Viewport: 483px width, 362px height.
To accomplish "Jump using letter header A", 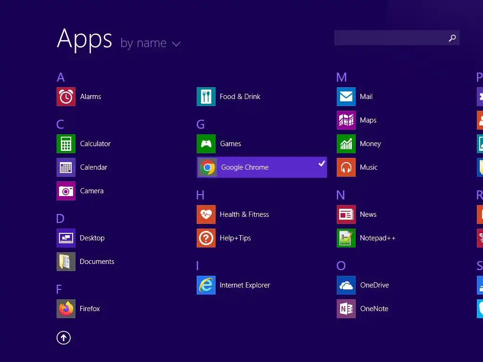I will 61,77.
